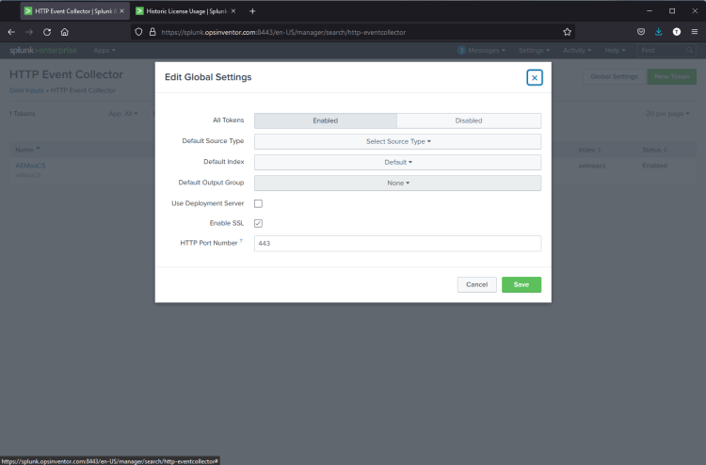The height and width of the screenshot is (465, 706).
Task: Click the Global Settings button
Action: pyautogui.click(x=614, y=76)
